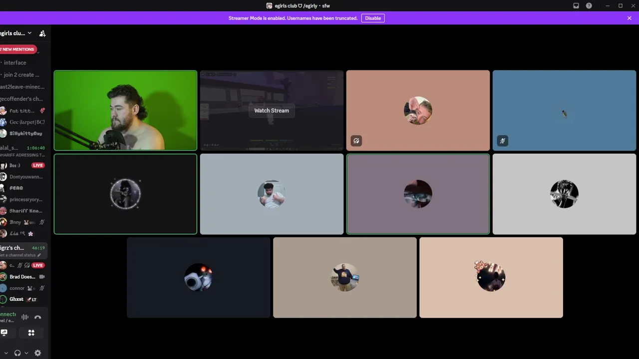639x359 pixels.
Task: Toggle the noise suppression waveform icon
Action: 24,317
